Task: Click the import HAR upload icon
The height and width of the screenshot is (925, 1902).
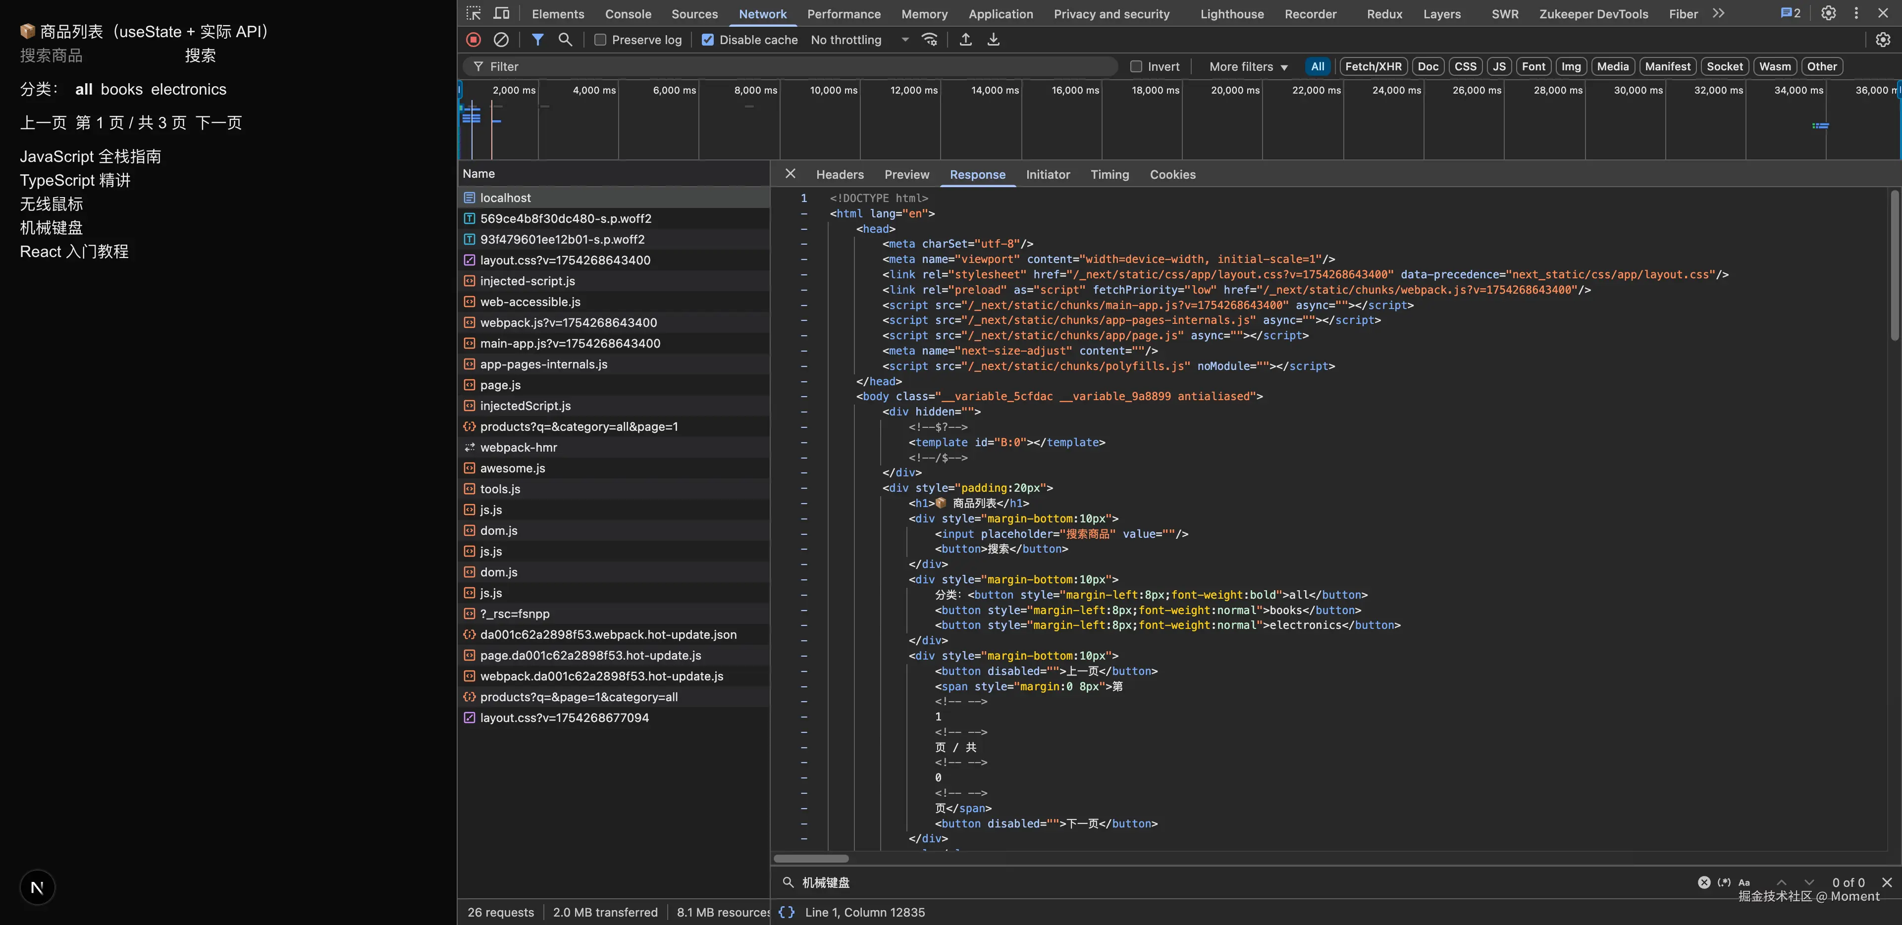Action: point(965,40)
